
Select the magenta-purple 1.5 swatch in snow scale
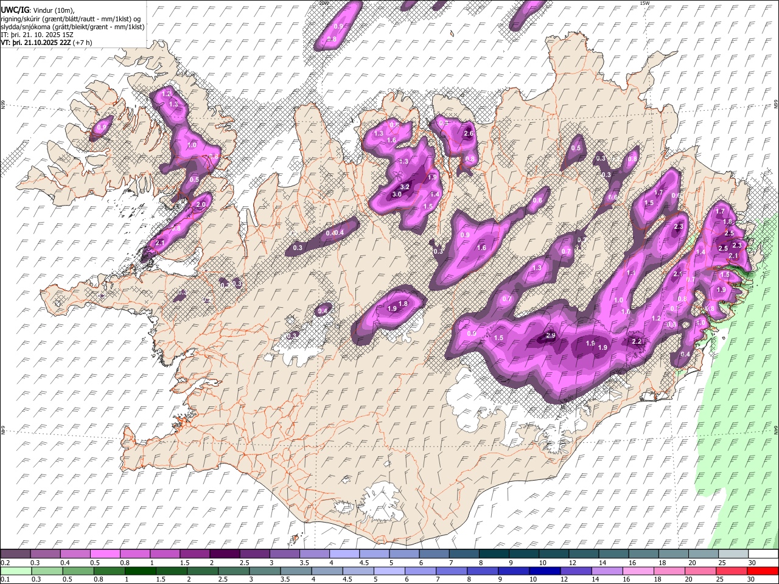click(x=195, y=554)
